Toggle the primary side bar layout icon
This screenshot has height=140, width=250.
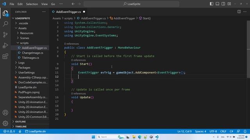pos(211,4)
